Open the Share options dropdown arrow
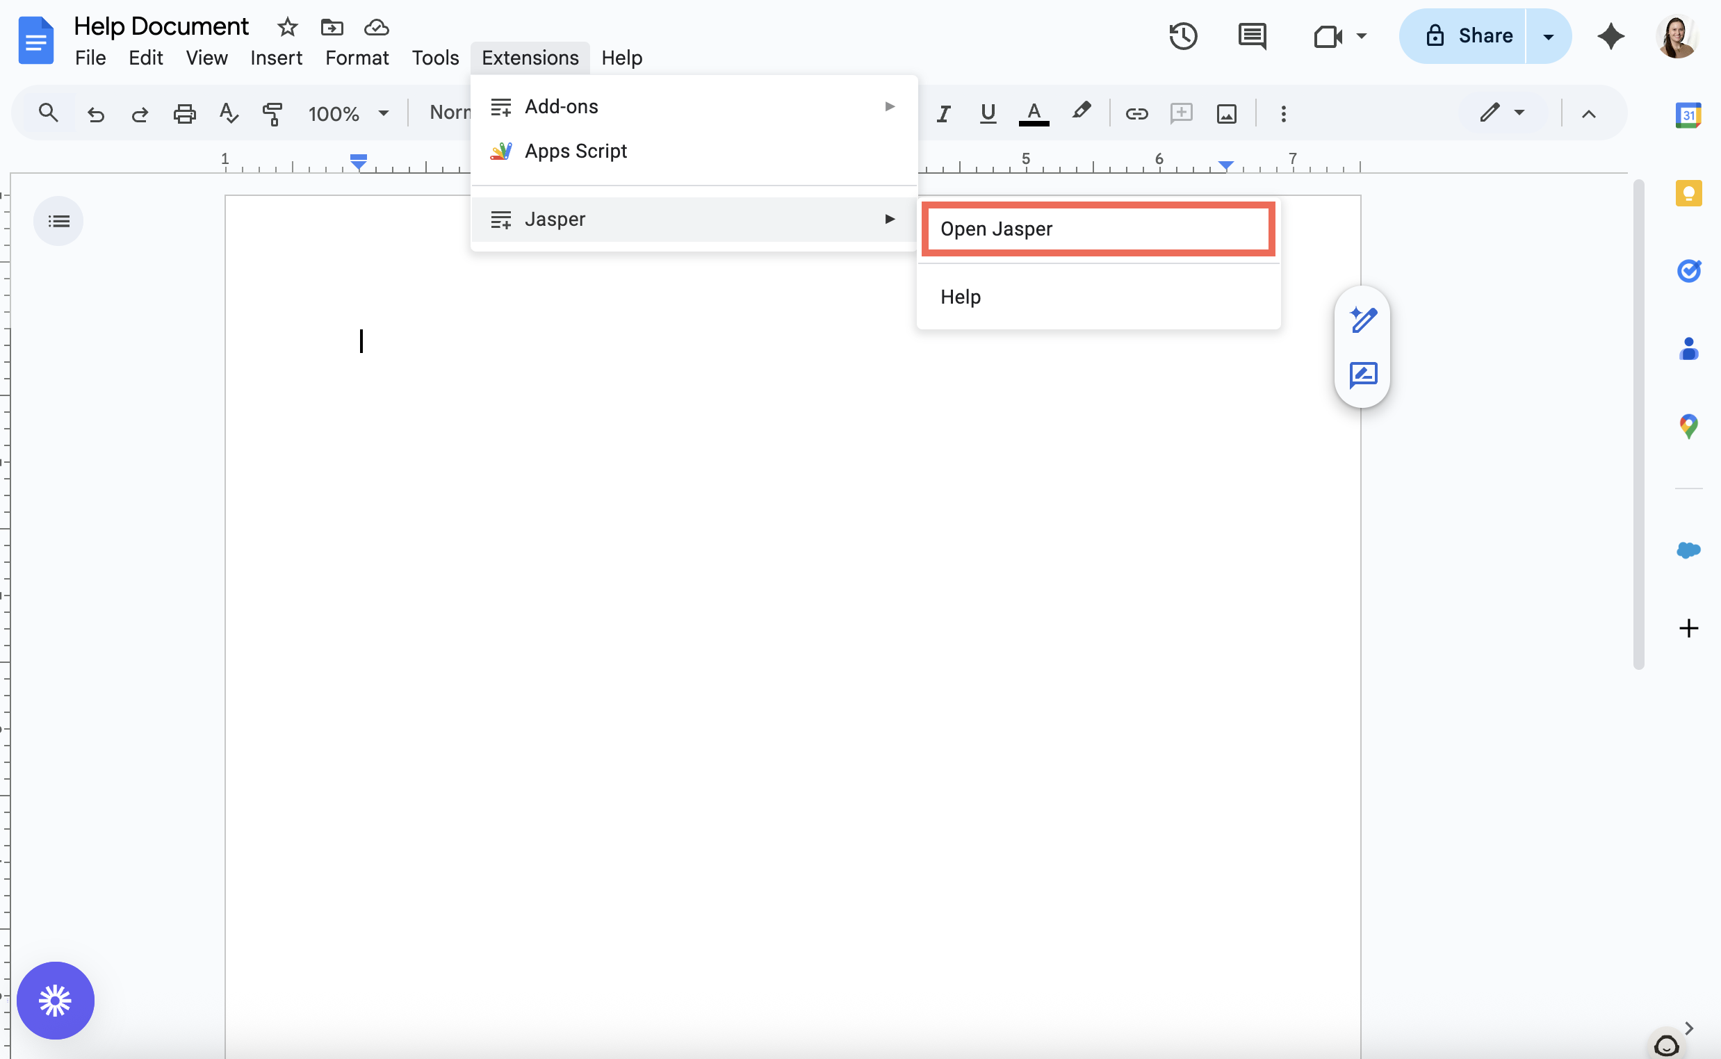Viewport: 1721px width, 1059px height. 1549,35
